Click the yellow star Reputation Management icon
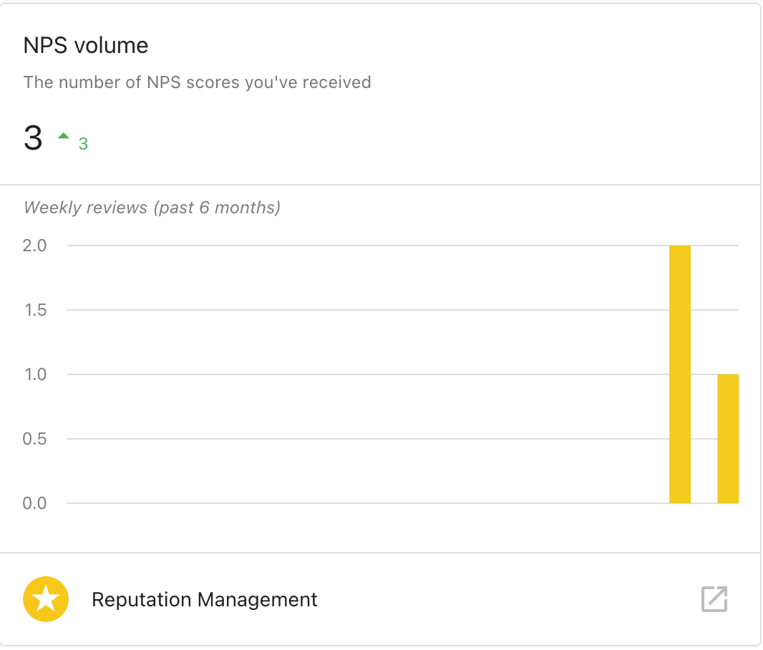763x650 pixels. tap(46, 599)
